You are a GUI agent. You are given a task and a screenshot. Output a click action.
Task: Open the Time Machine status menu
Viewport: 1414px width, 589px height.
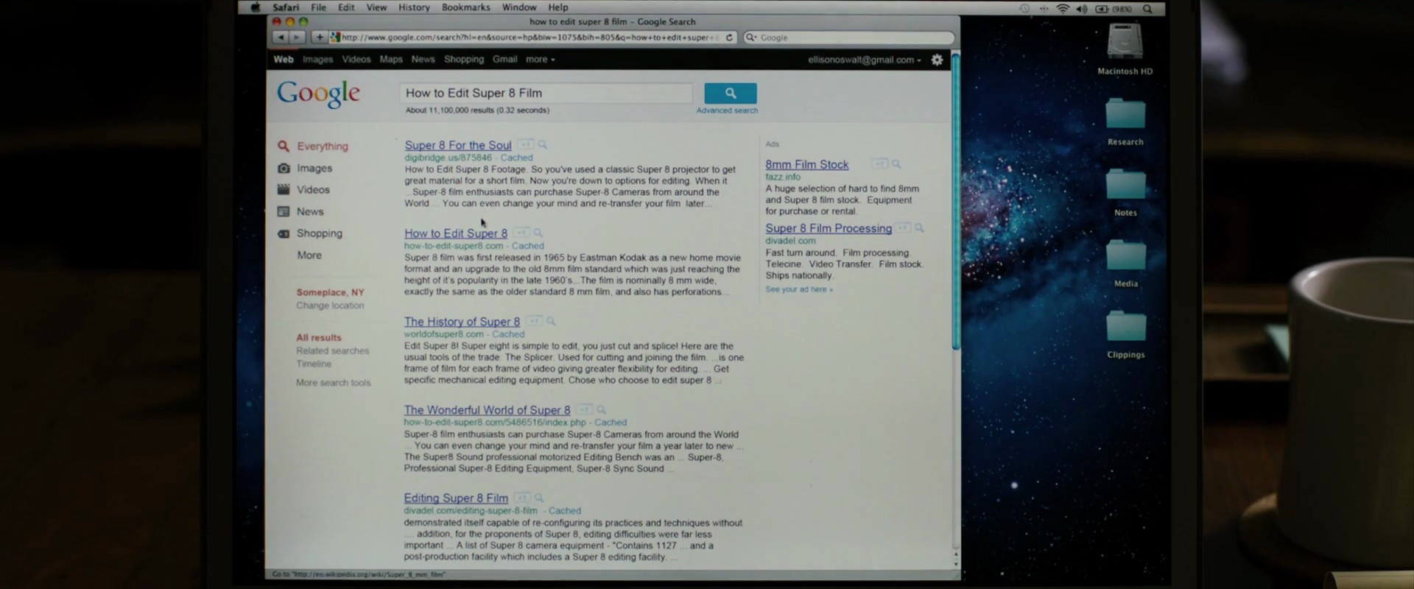1024,9
